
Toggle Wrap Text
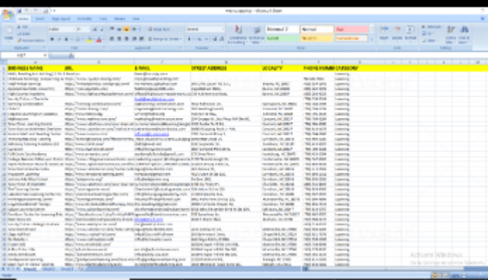click(159, 29)
